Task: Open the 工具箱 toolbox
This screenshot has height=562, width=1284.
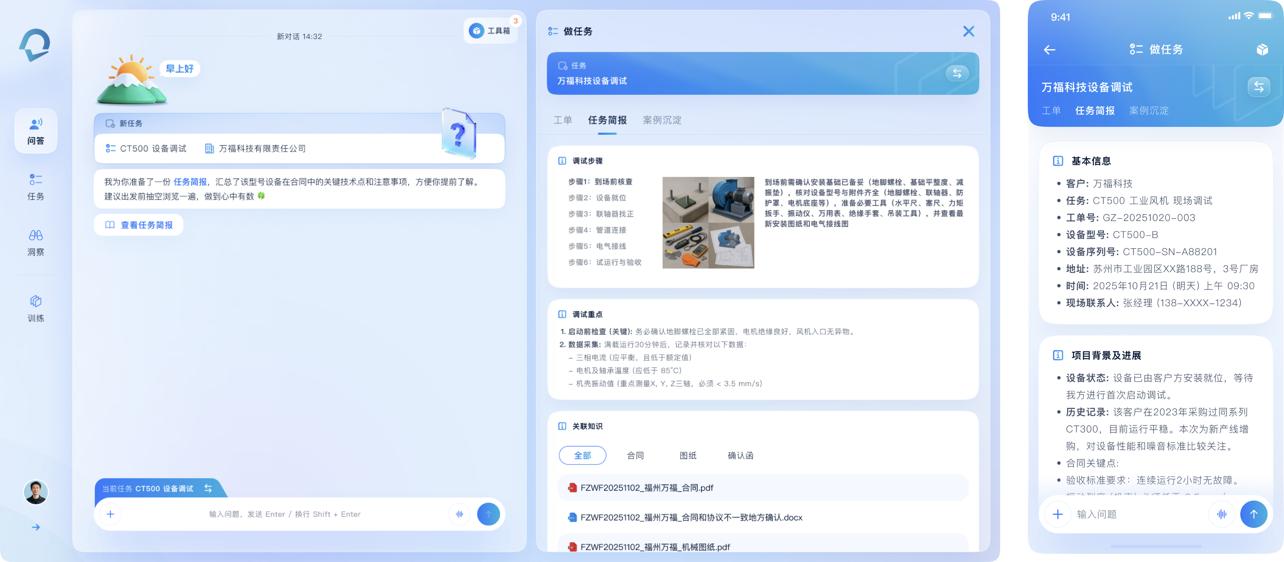Action: coord(490,31)
